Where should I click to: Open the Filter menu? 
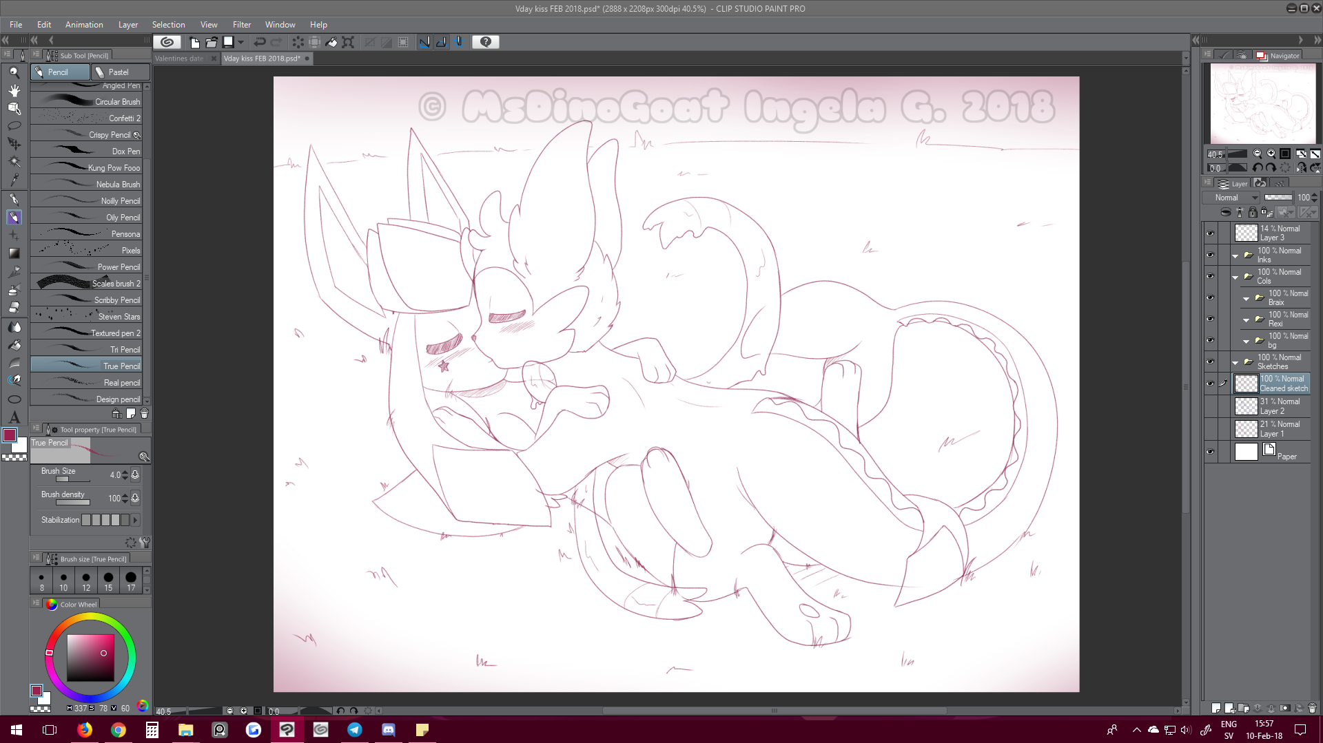click(x=242, y=24)
